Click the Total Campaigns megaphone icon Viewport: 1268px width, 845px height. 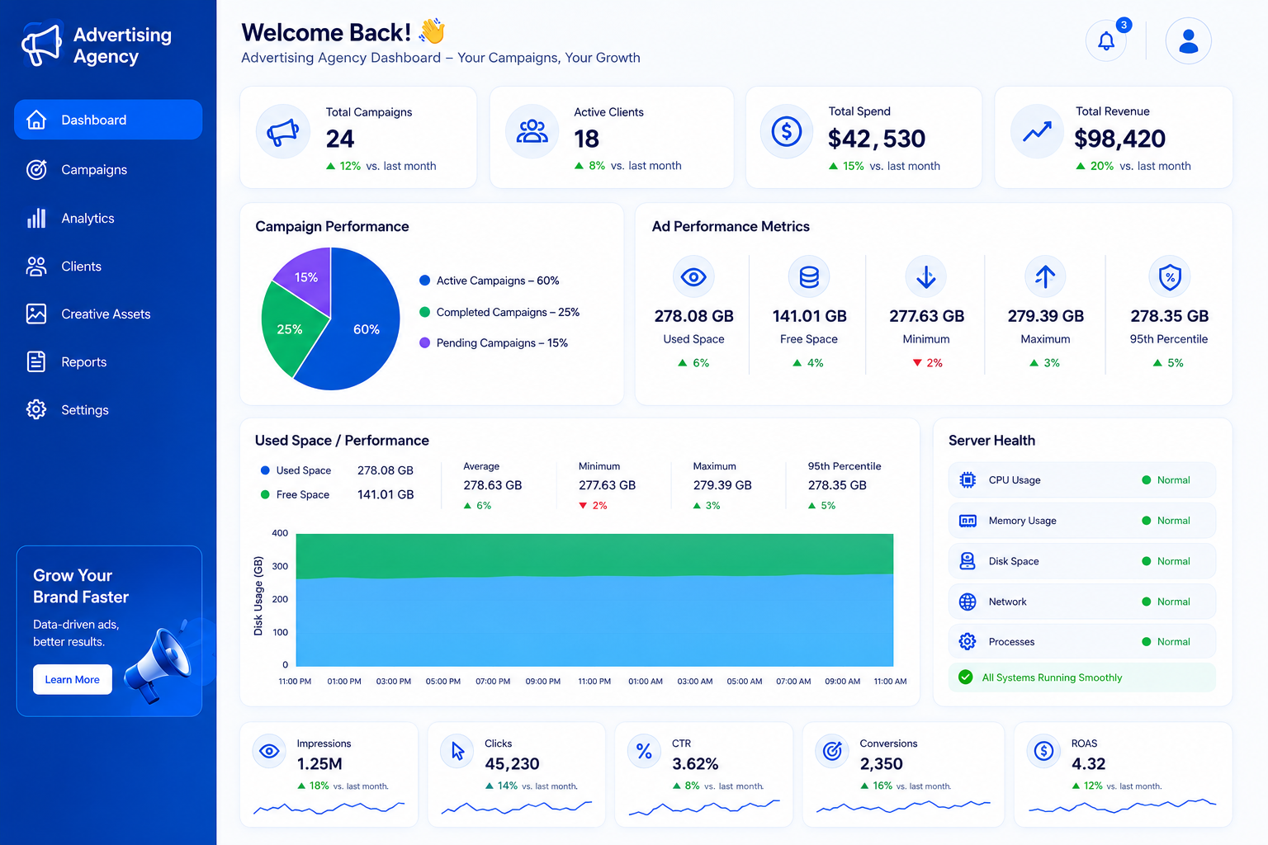coord(283,131)
